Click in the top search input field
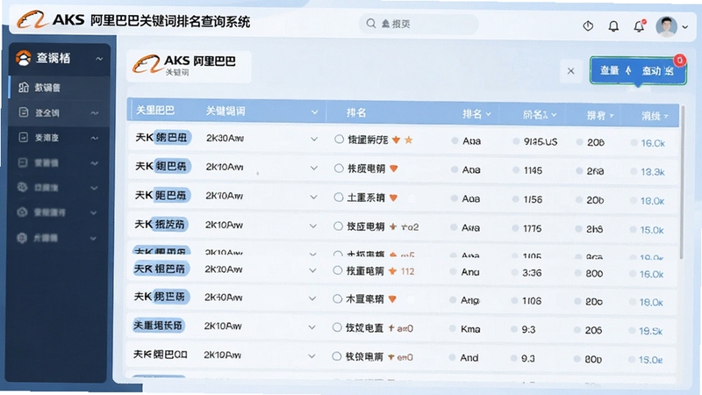The image size is (702, 395). (x=419, y=24)
